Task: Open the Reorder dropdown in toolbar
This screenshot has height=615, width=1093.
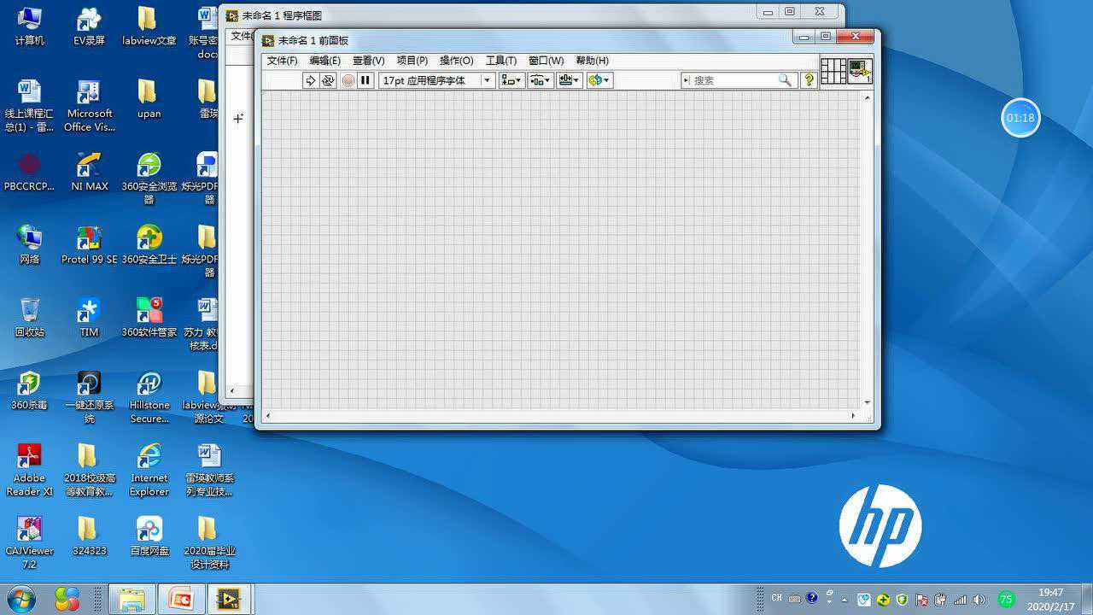Action: point(599,80)
